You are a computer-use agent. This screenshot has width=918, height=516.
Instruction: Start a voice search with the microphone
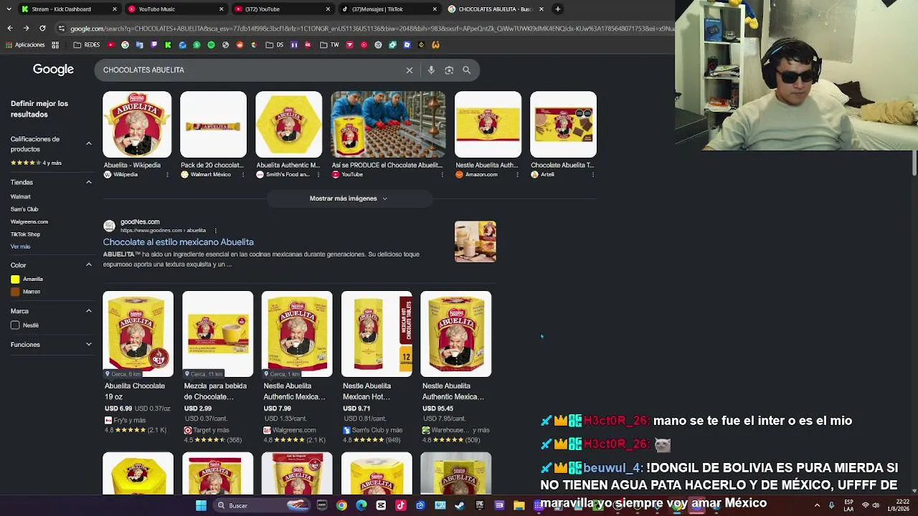pyautogui.click(x=431, y=70)
